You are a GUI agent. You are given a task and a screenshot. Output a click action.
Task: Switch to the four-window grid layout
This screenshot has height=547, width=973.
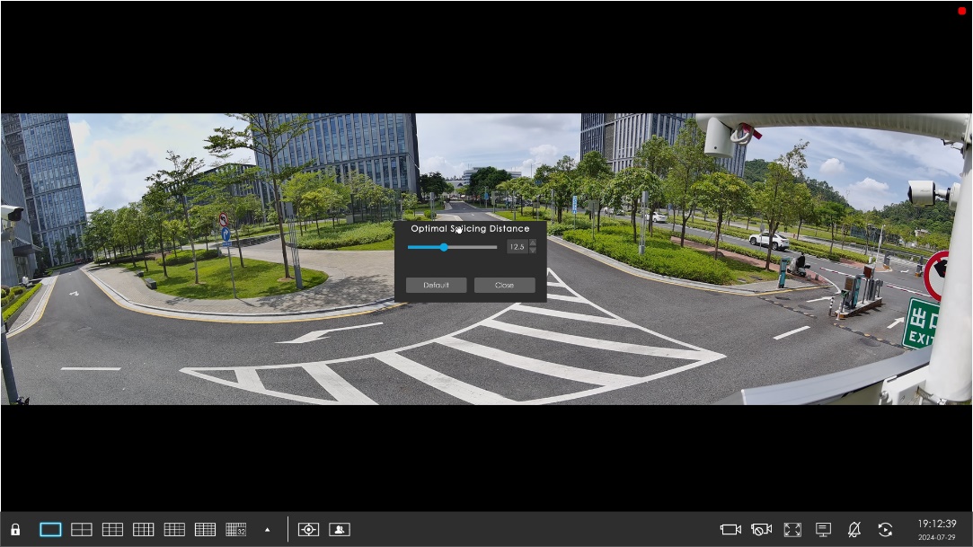pos(81,530)
